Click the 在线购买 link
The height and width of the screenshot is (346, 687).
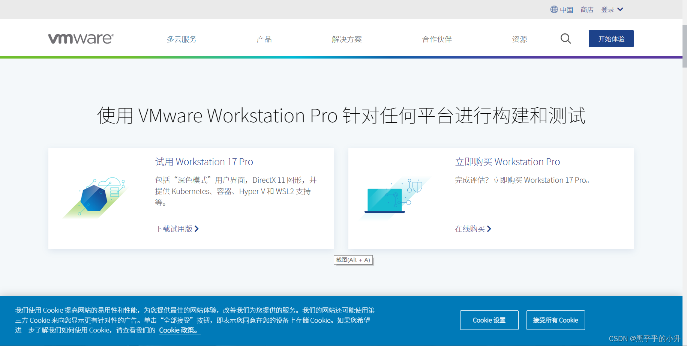[x=470, y=229]
